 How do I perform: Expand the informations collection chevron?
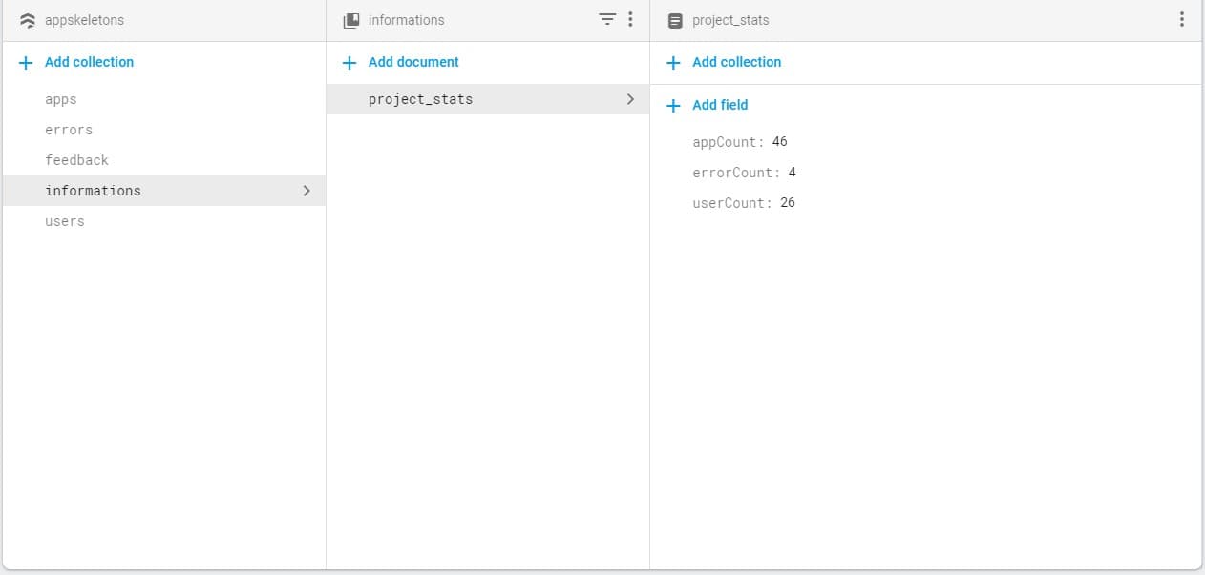tap(307, 191)
